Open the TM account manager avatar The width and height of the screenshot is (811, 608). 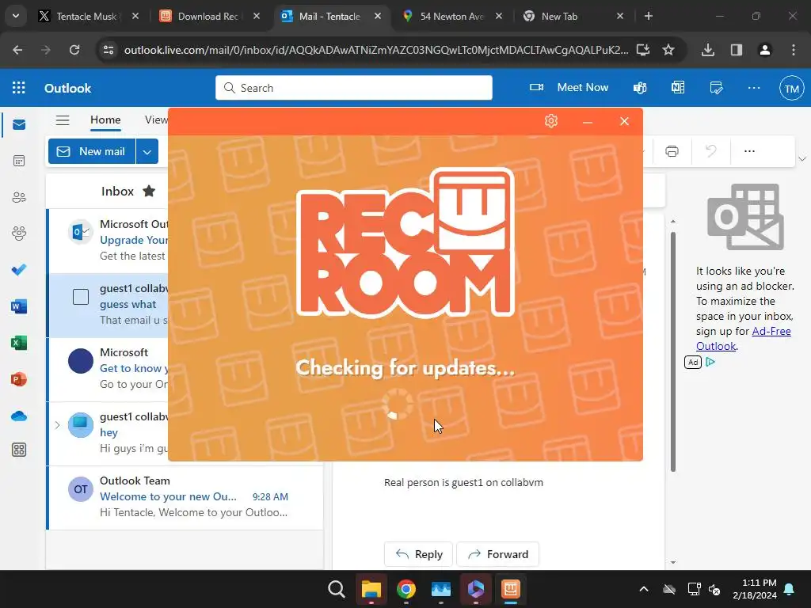[791, 89]
